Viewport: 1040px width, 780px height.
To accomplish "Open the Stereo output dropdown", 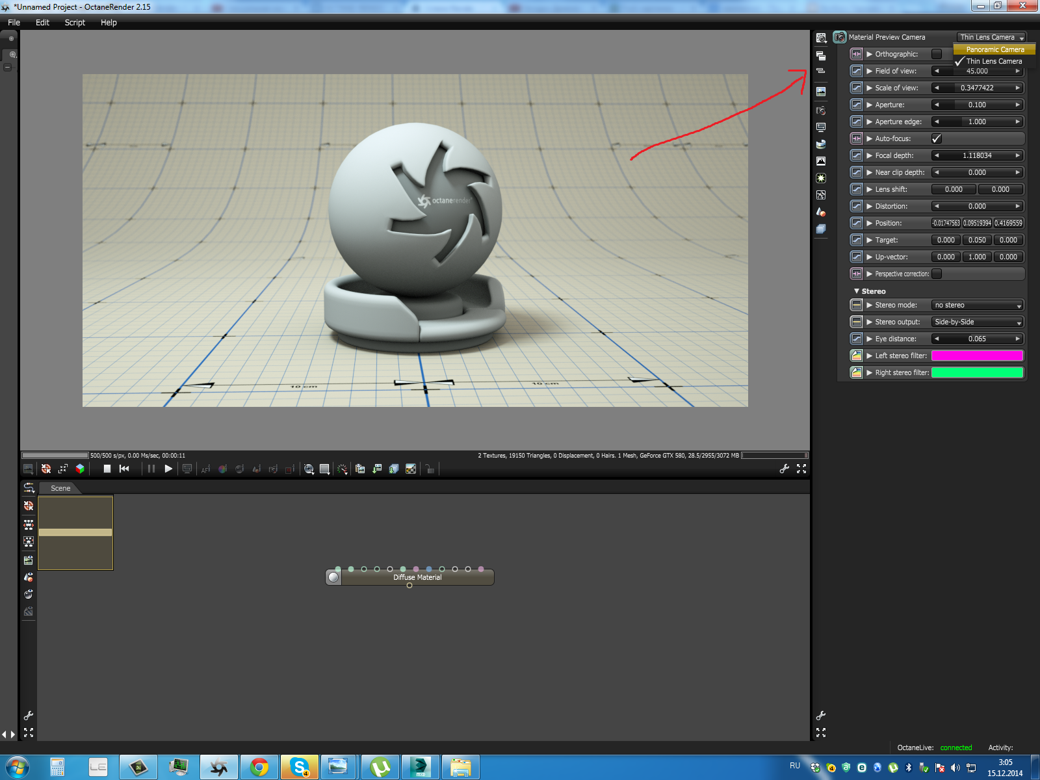I will (x=978, y=322).
